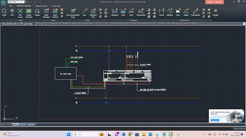Image resolution: width=246 pixels, height=138 pixels.
Task: Click Download in the AutoCAD alternative ad
Action: click(215, 120)
